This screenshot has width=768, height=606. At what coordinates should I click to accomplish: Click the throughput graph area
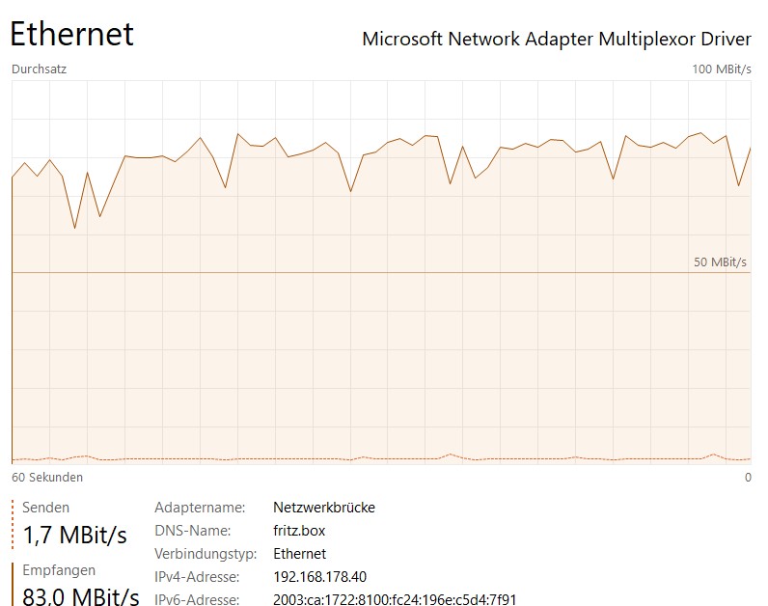click(381, 272)
